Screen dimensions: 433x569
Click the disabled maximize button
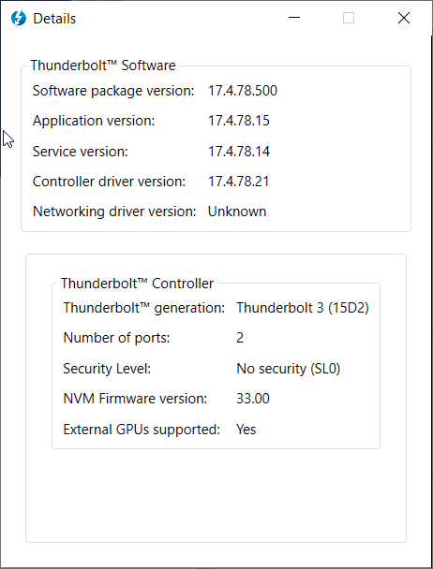(349, 18)
